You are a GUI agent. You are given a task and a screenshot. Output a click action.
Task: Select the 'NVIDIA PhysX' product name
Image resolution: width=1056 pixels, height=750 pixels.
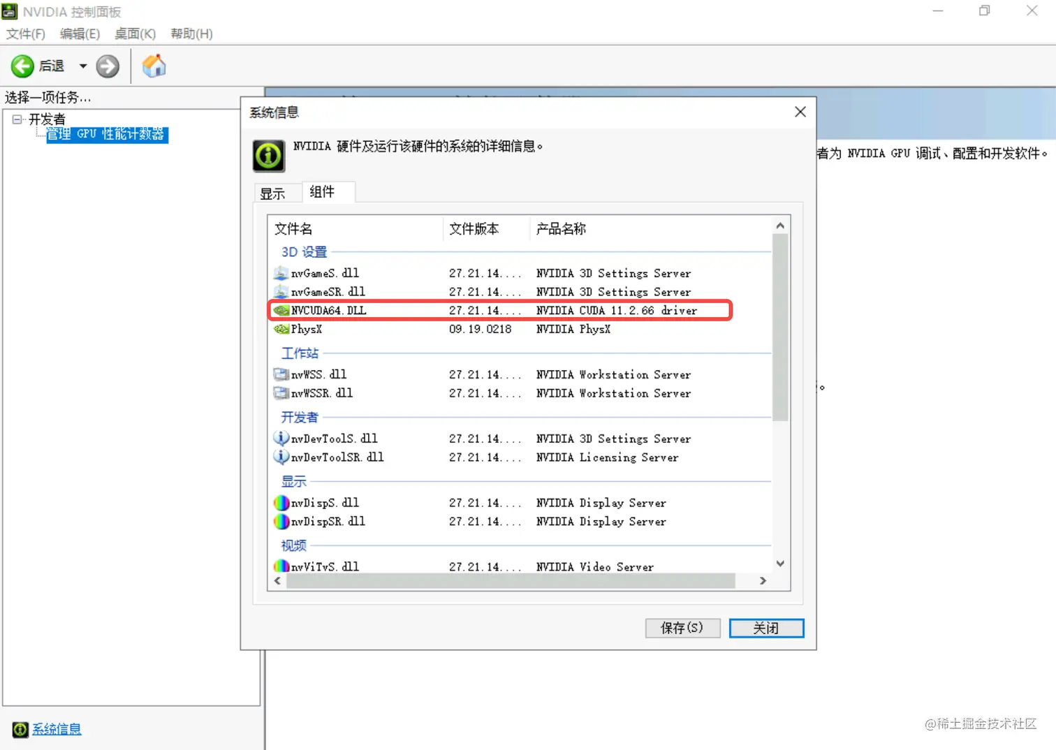coord(573,329)
